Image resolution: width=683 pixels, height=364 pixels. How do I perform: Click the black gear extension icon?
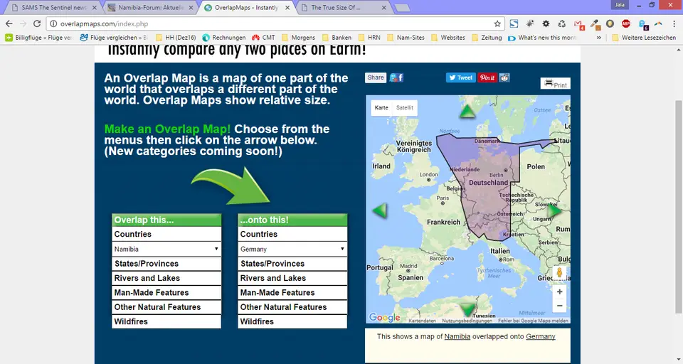546,23
